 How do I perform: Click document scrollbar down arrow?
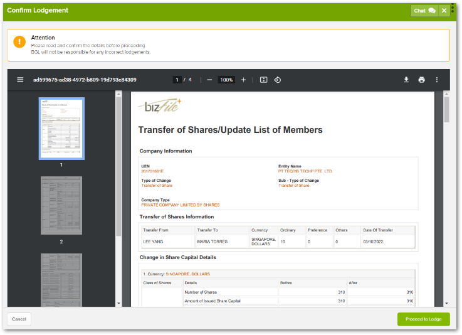(447, 303)
